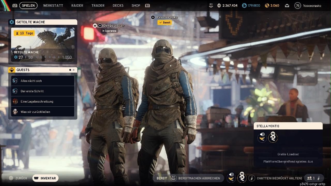
Task: Open quest Alles rächt sich
Action: click(43, 81)
